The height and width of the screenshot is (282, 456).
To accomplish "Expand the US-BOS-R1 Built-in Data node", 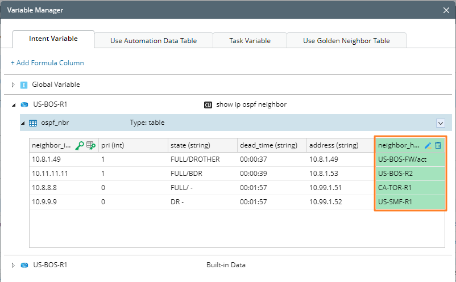I will [x=14, y=264].
